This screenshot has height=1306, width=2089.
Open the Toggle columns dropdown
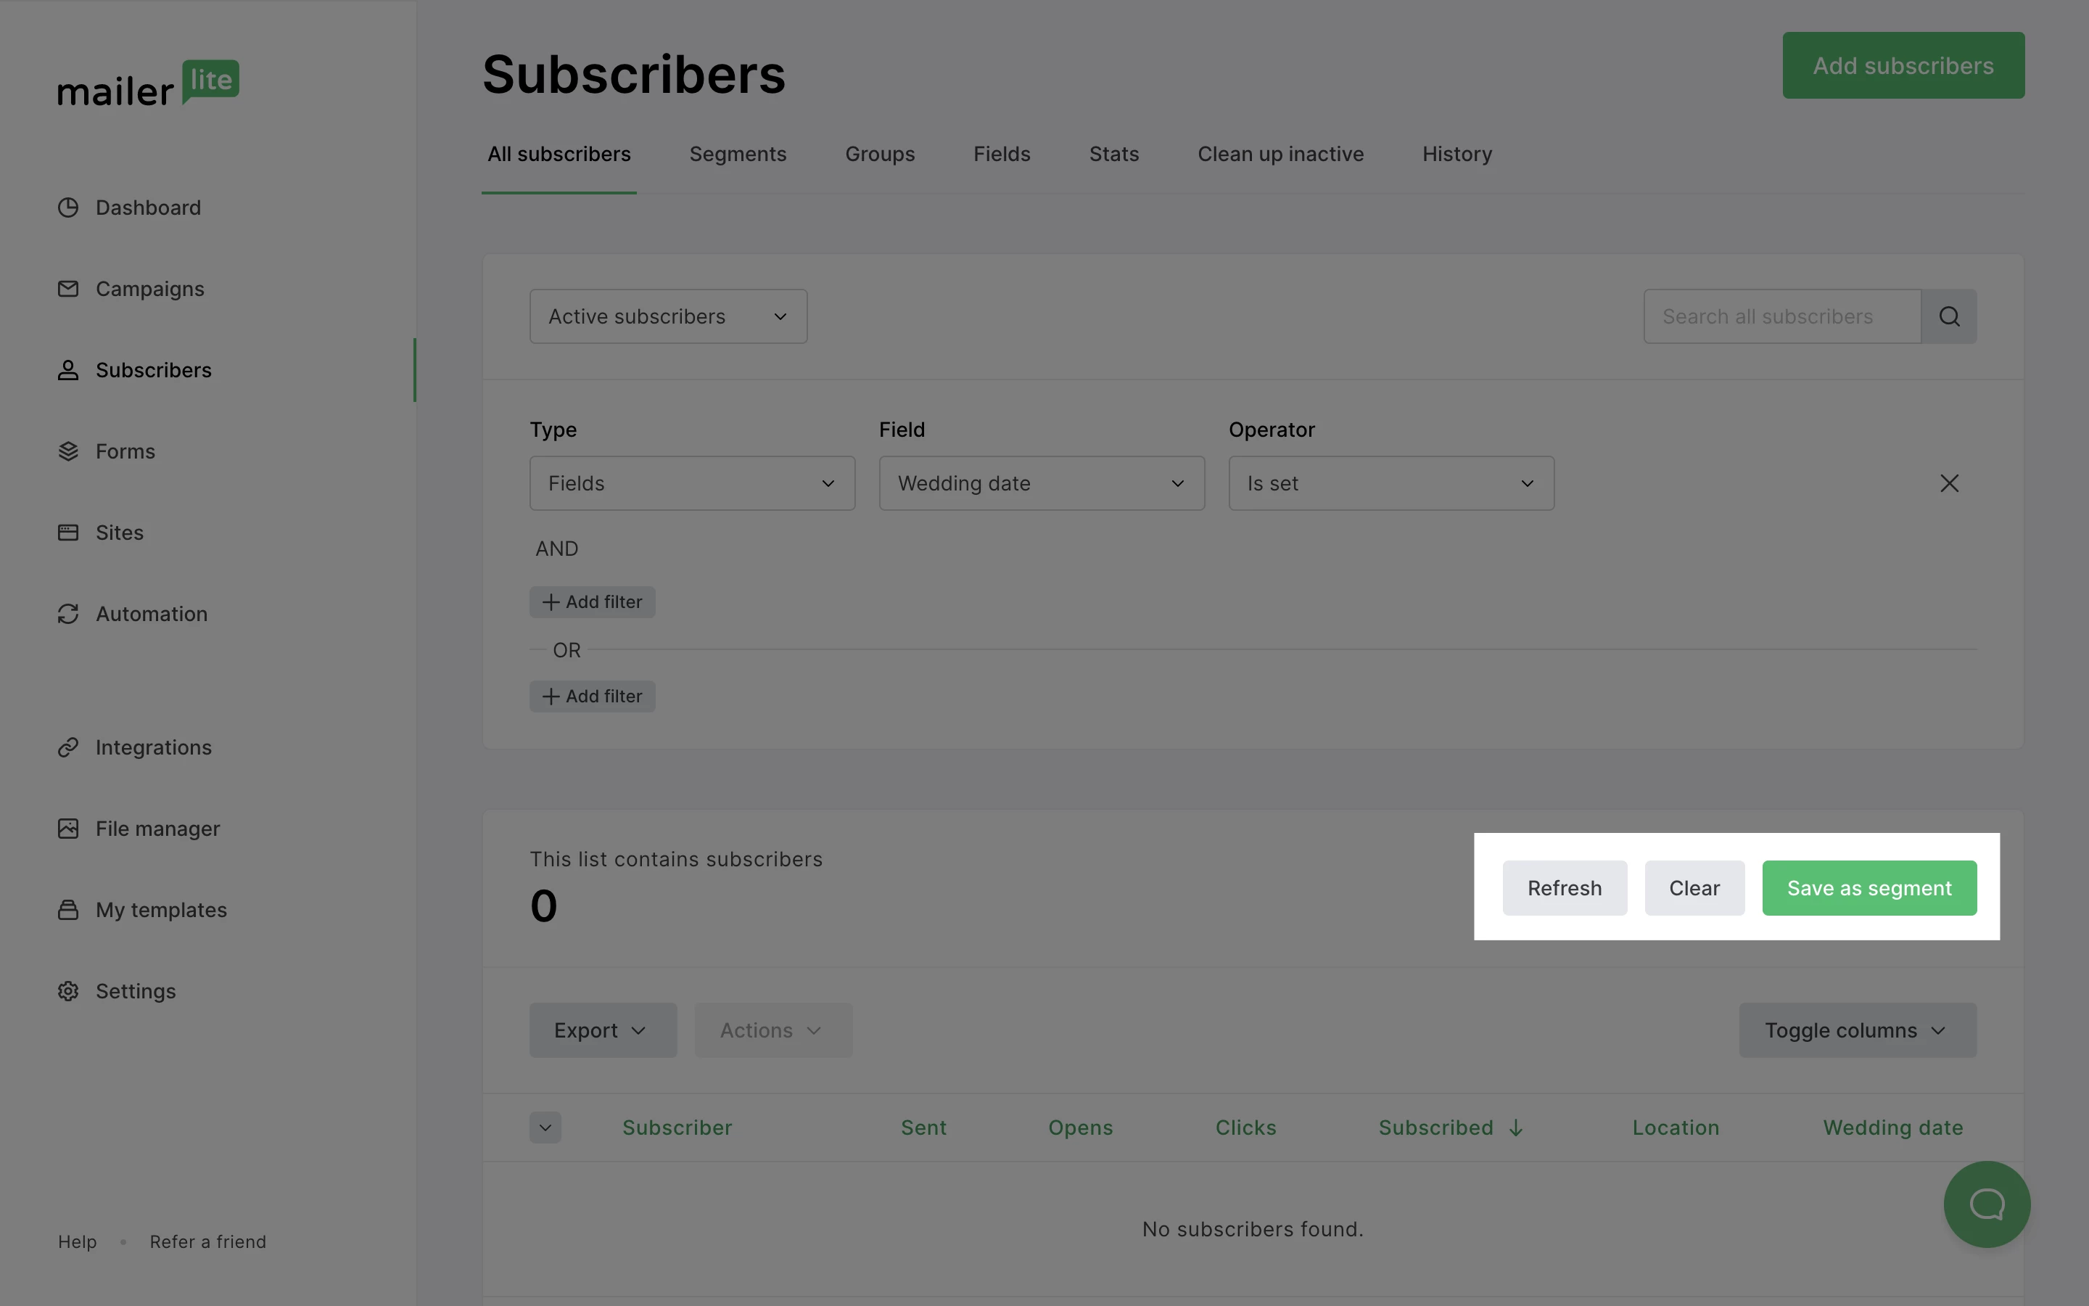pos(1857,1030)
